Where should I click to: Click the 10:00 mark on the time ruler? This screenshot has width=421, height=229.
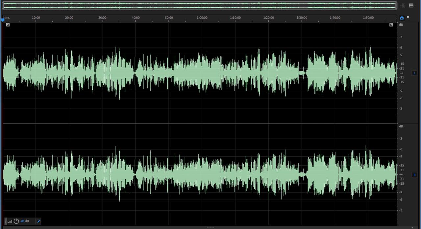point(36,18)
